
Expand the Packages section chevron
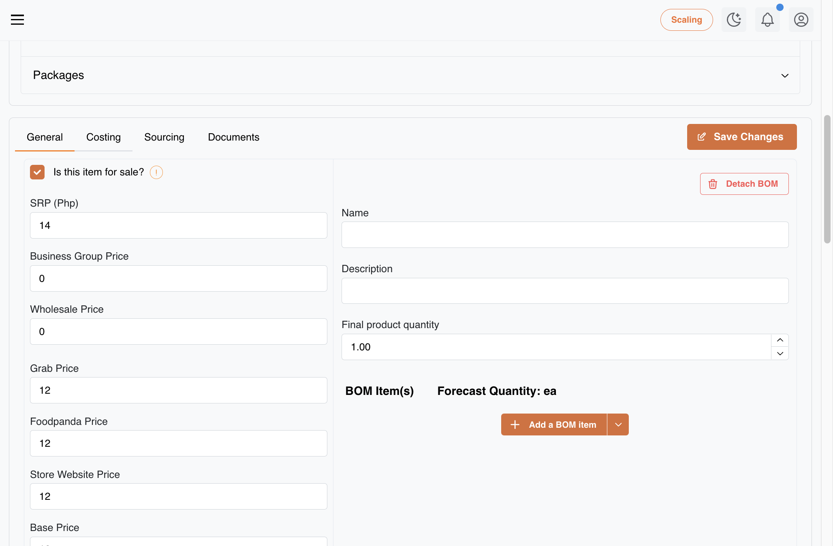785,76
